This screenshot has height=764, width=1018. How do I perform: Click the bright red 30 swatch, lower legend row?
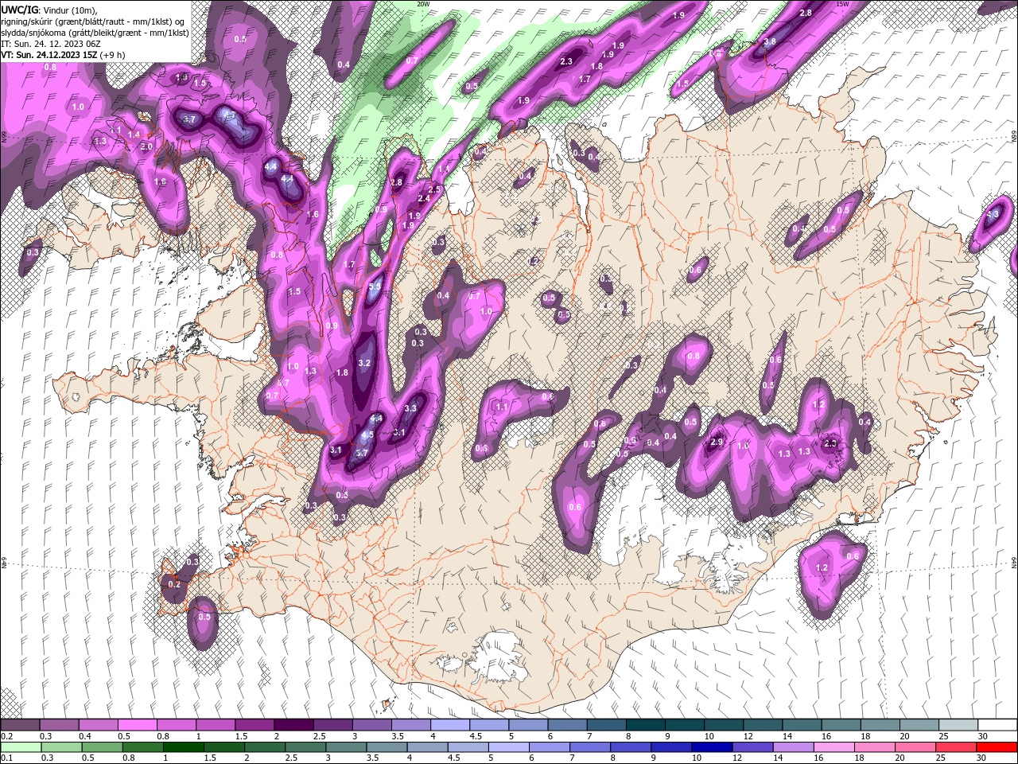pos(997,747)
